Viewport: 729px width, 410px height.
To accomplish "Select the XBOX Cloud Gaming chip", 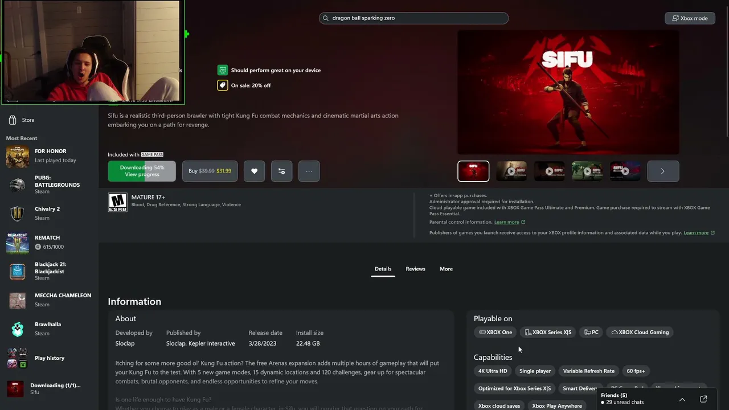I will (640, 332).
